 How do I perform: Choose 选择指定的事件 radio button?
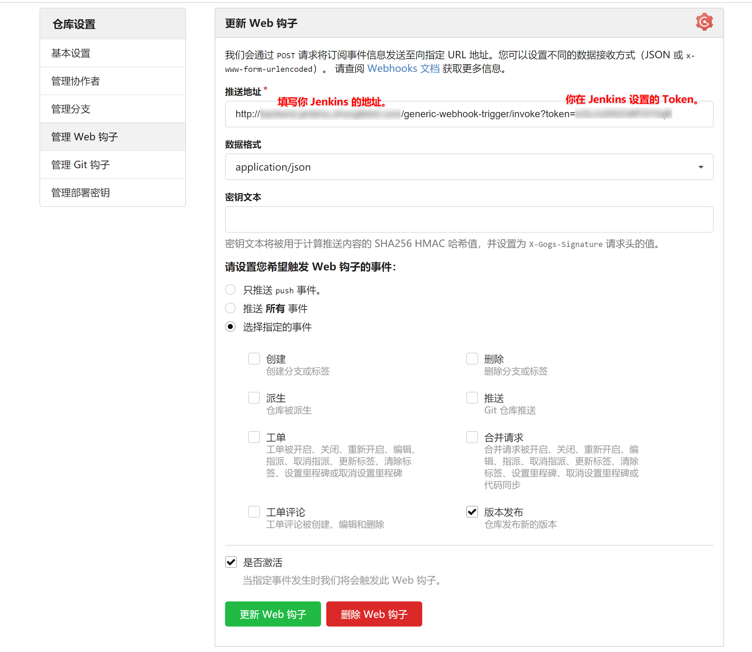pos(230,327)
